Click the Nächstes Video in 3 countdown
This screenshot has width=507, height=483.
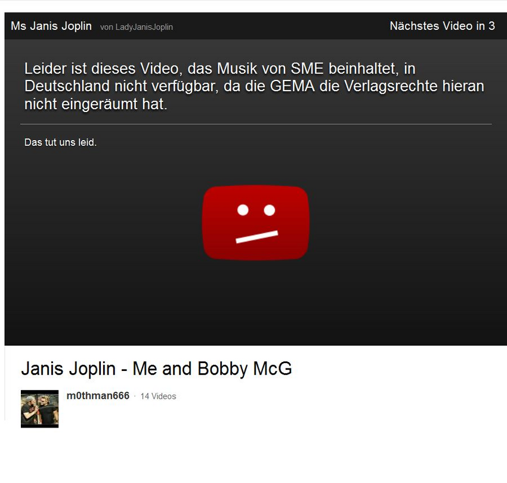pyautogui.click(x=442, y=26)
